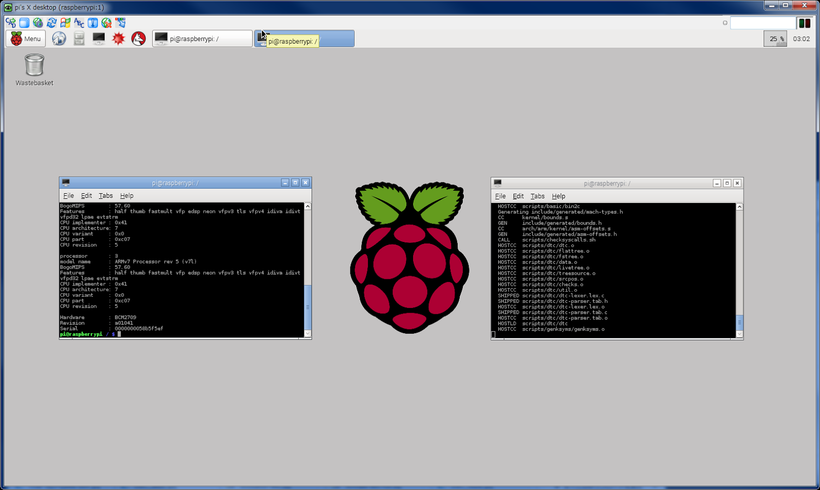Click small toggle left of VNC input field
820x490 pixels.
[x=725, y=23]
